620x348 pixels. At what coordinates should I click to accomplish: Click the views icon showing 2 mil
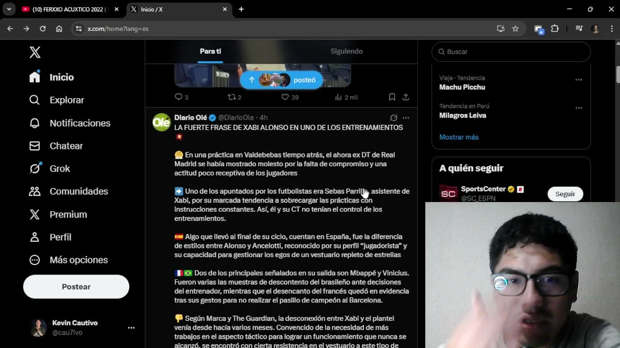coord(339,97)
